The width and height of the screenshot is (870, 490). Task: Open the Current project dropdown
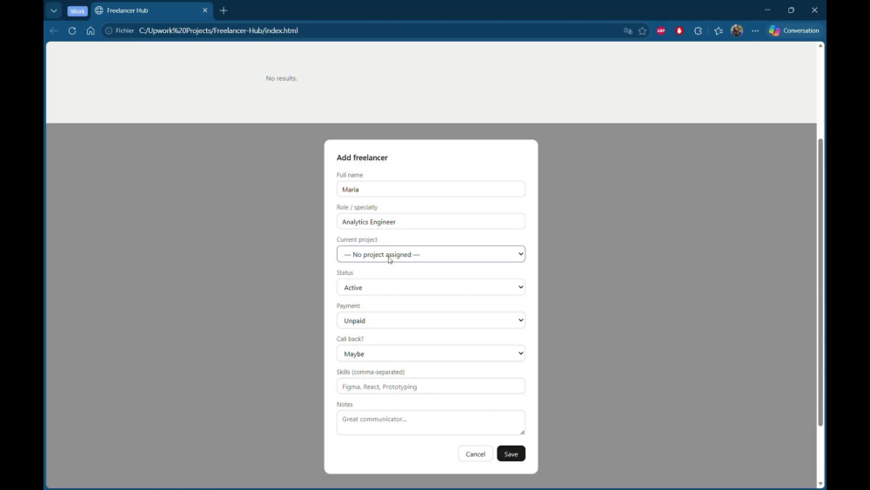click(431, 254)
